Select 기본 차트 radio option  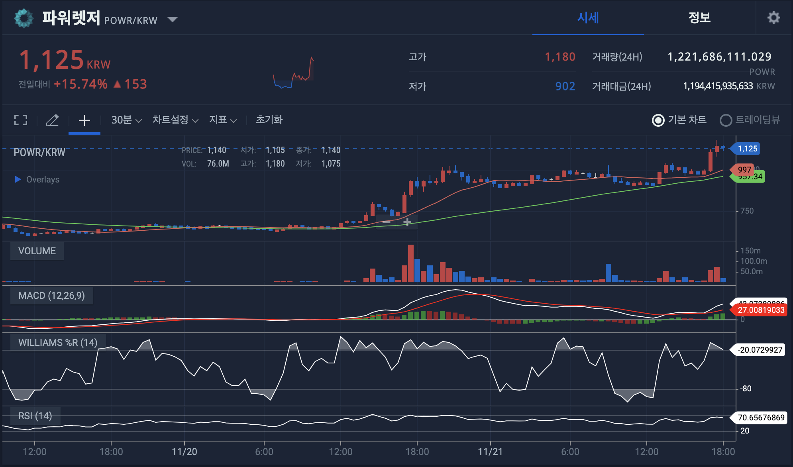658,120
